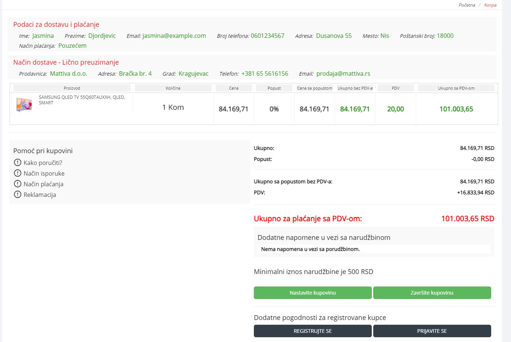Finish order with Završite kupovinu
Viewport: 511px width, 342px height.
point(432,293)
